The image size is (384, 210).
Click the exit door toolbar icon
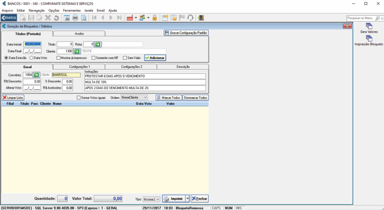pos(201,17)
